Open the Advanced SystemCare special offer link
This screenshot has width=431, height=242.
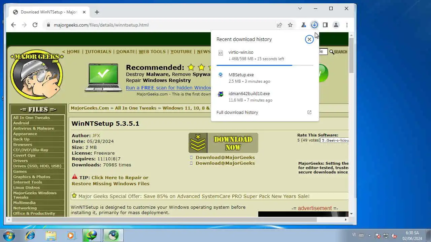[194, 196]
